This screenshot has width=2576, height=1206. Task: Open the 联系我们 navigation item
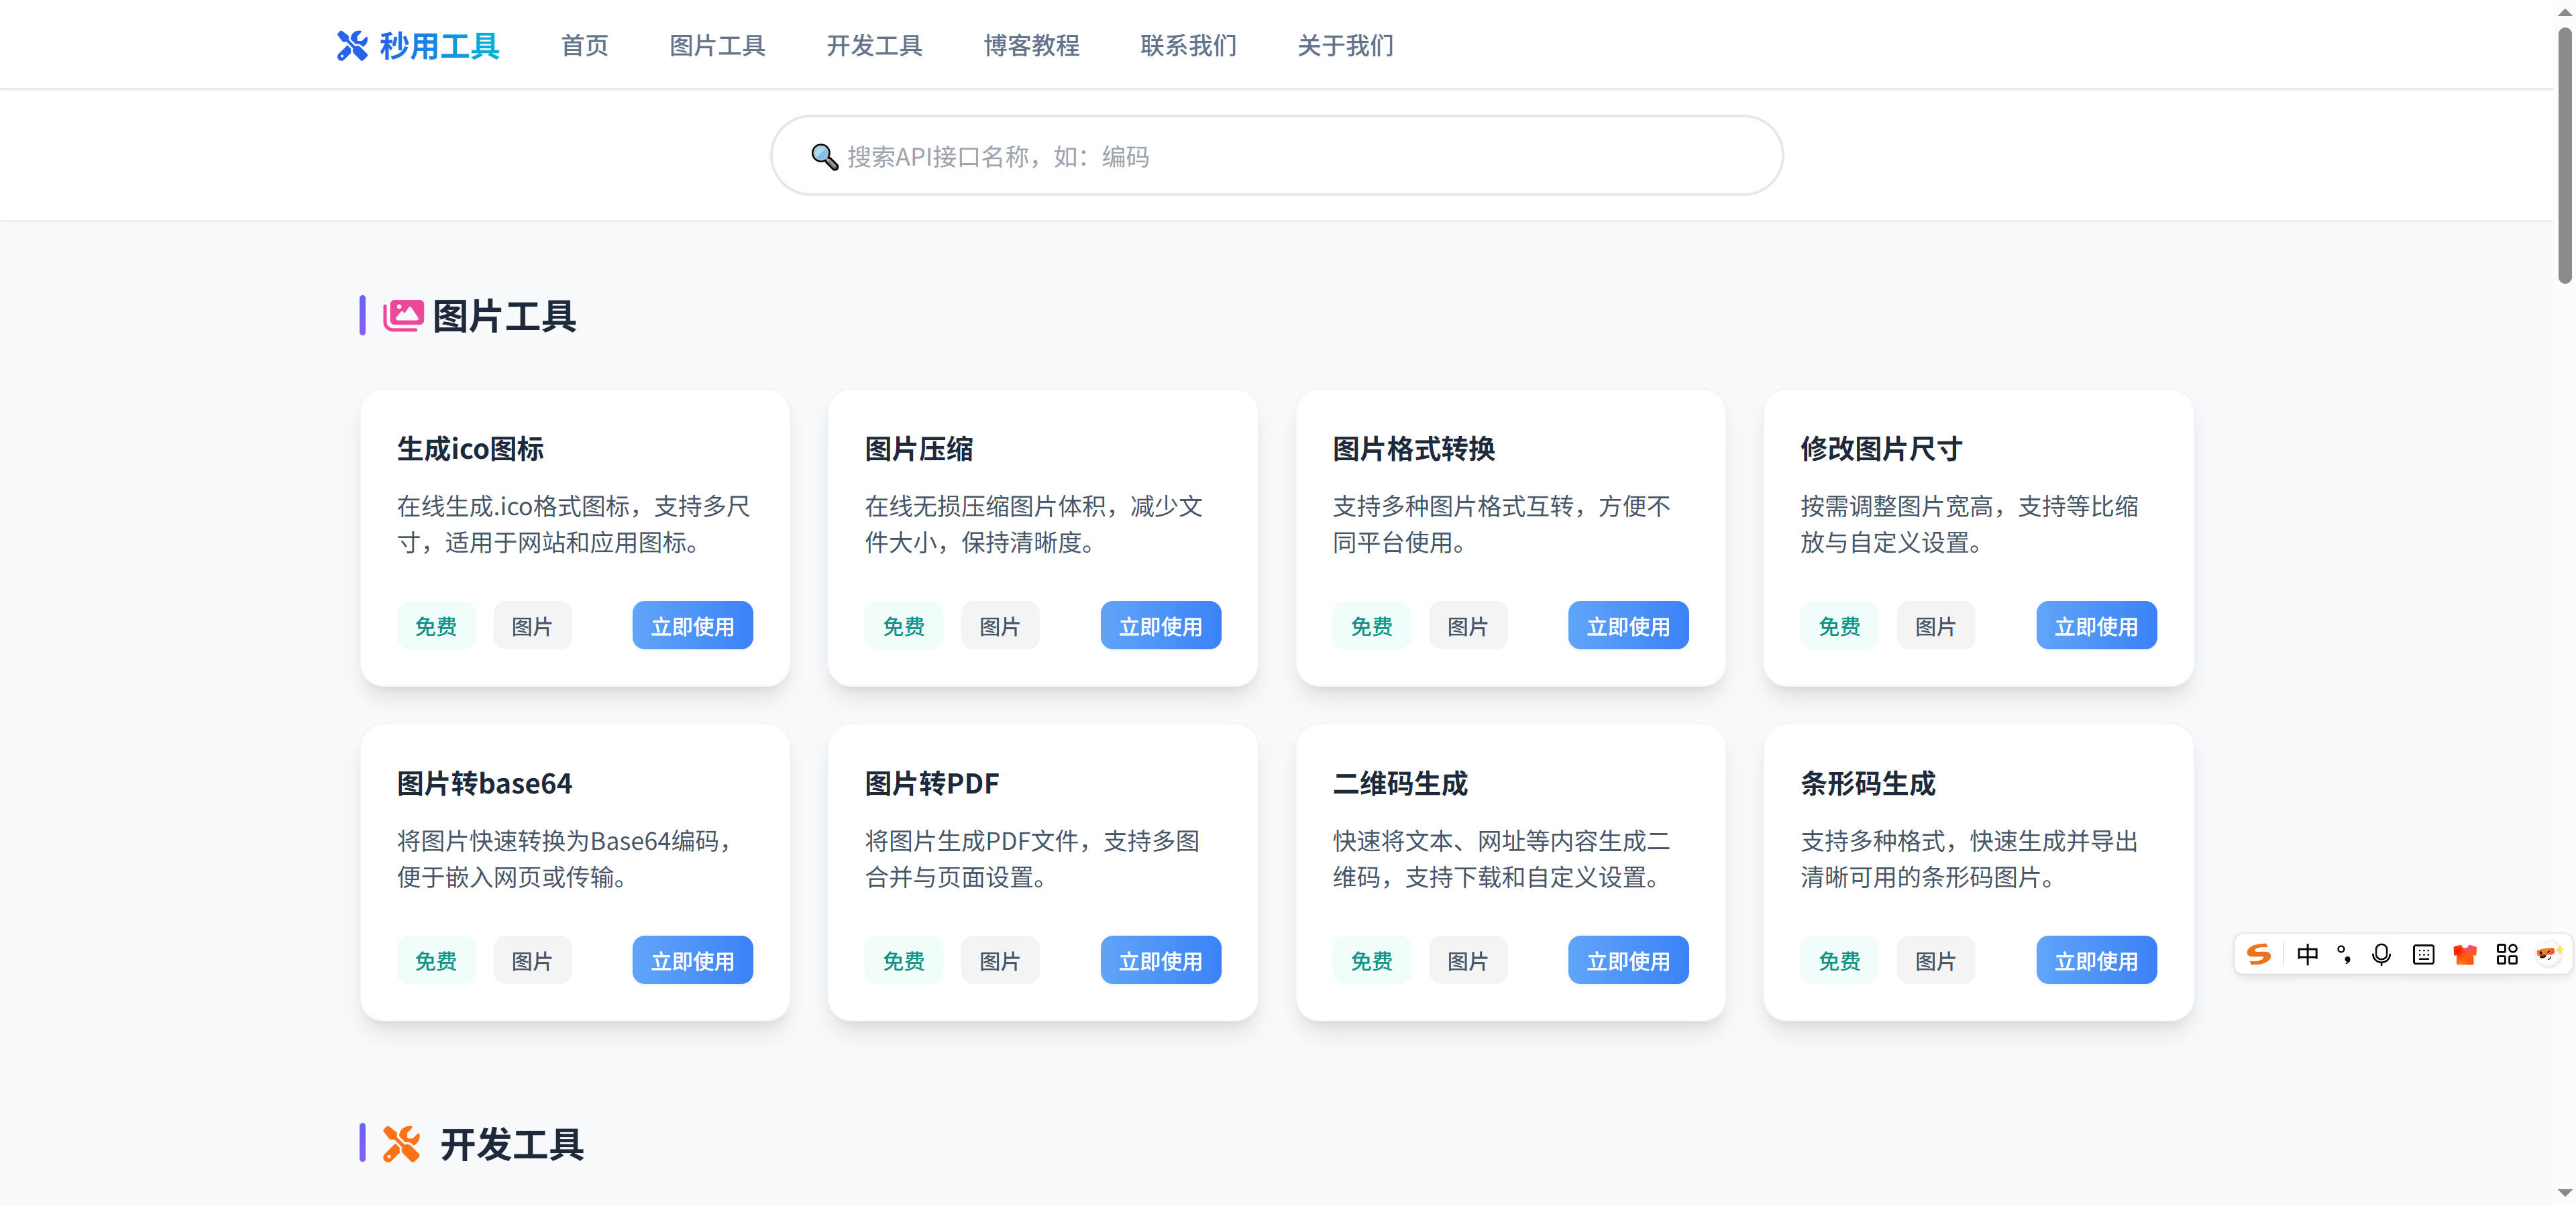coord(1188,46)
